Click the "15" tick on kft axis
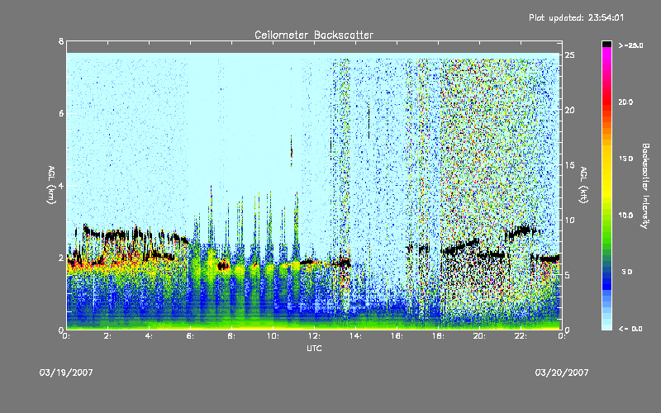The image size is (661, 413). pyautogui.click(x=570, y=165)
